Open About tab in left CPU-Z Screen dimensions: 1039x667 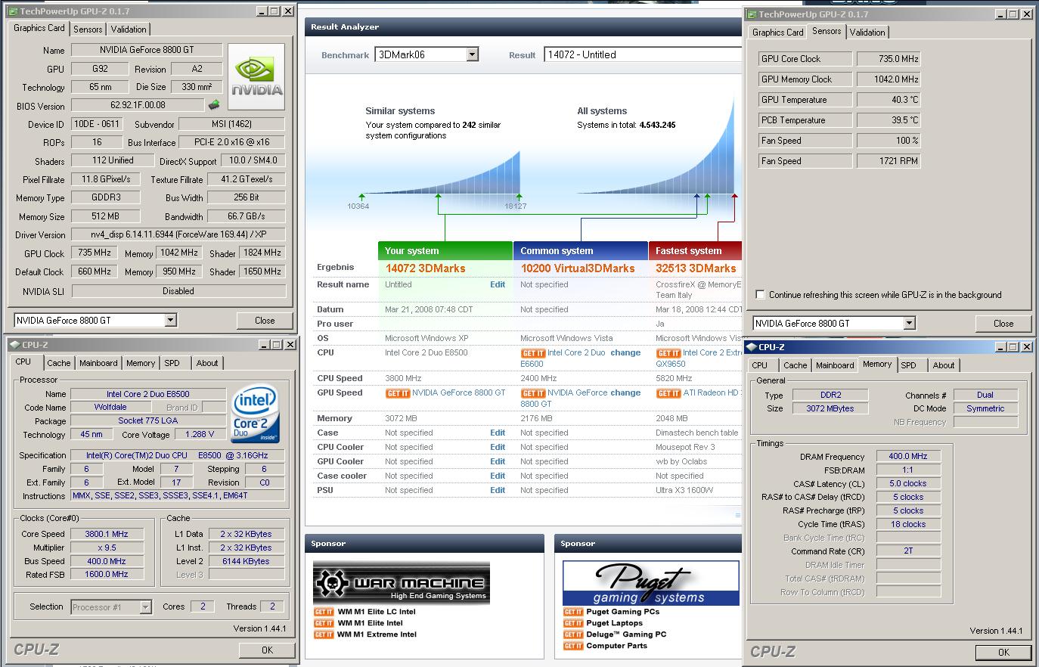[207, 363]
